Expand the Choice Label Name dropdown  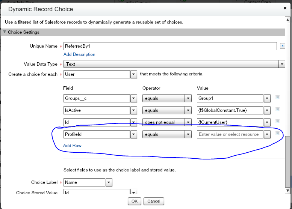pyautogui.click(x=109, y=182)
